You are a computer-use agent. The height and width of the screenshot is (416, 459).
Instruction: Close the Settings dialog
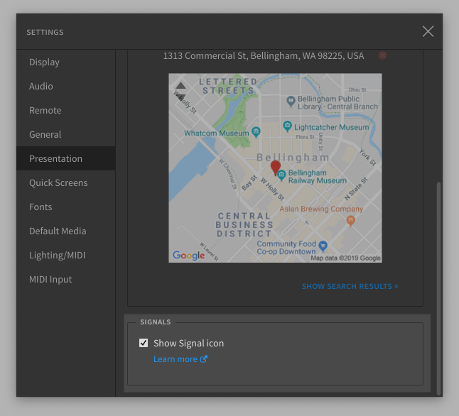pos(428,31)
